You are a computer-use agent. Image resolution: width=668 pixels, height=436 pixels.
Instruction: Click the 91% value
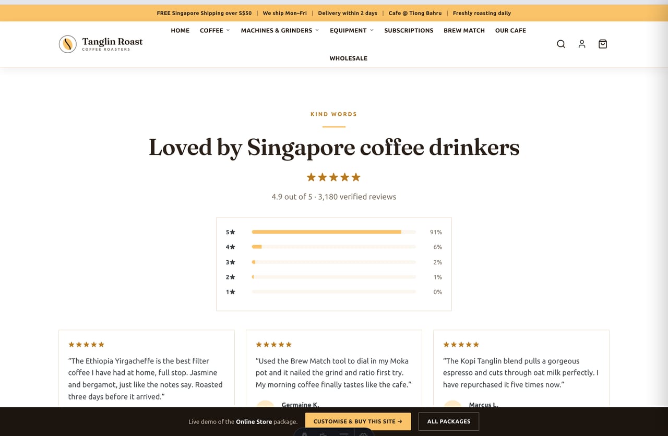[x=436, y=232]
